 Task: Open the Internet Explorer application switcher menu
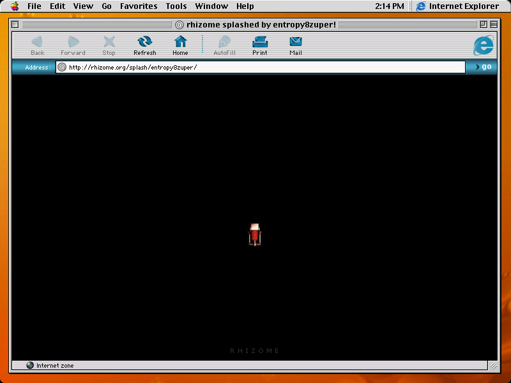coord(458,6)
